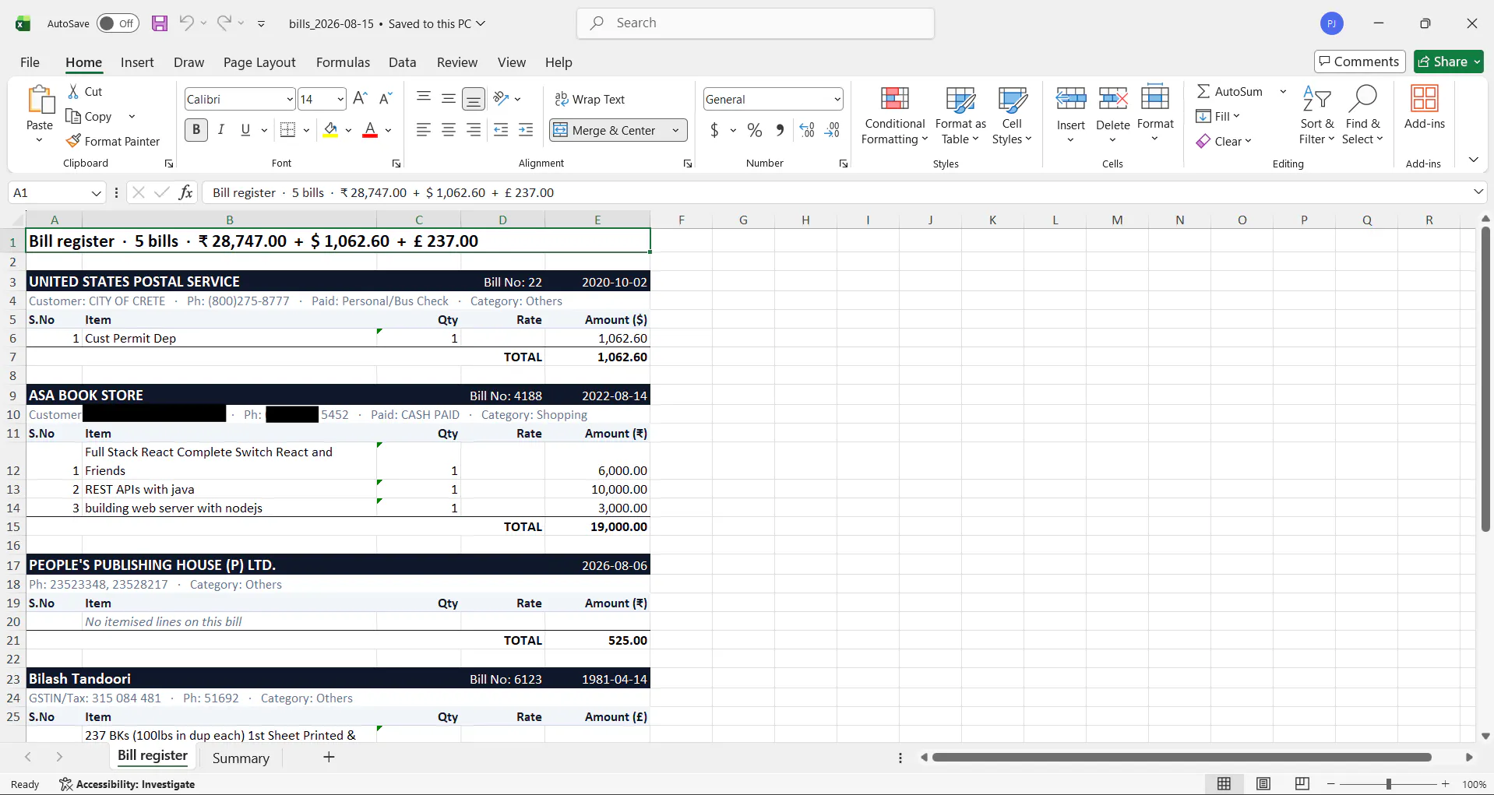
Task: Open font size dropdown
Action: pyautogui.click(x=340, y=99)
